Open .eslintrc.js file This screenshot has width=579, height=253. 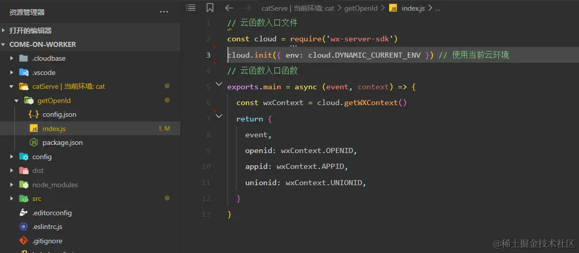[x=47, y=227]
